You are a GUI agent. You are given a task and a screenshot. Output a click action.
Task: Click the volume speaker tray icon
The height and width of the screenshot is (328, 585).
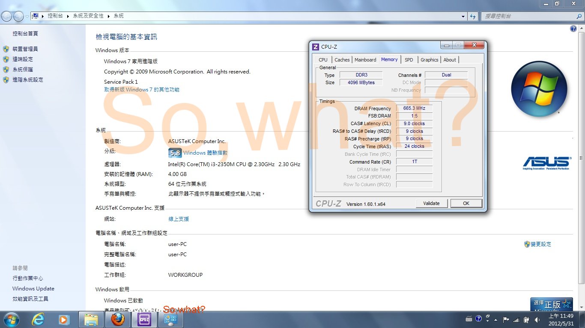tap(537, 319)
